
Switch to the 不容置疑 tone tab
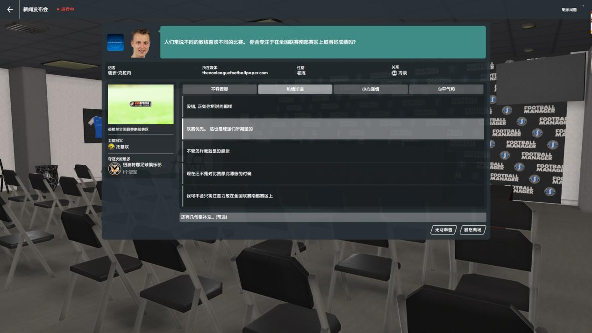[x=220, y=89]
